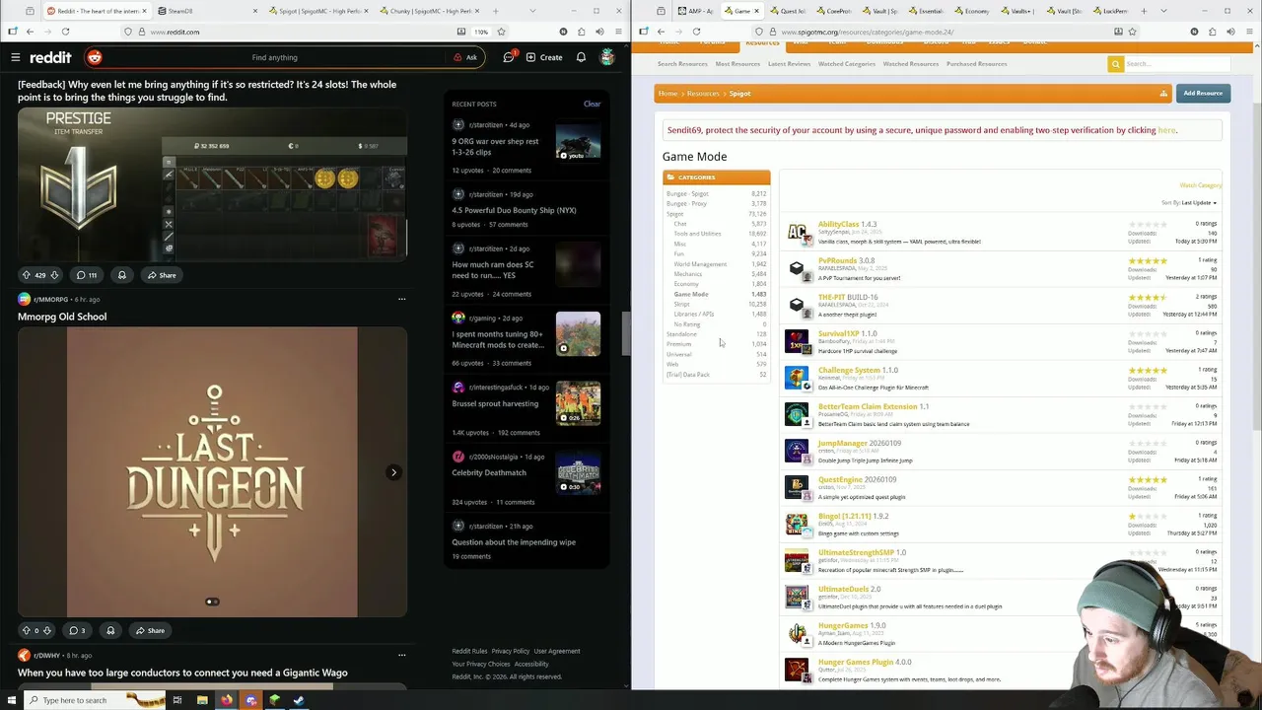
Task: Open Reddit user avatar menu
Action: (x=607, y=57)
